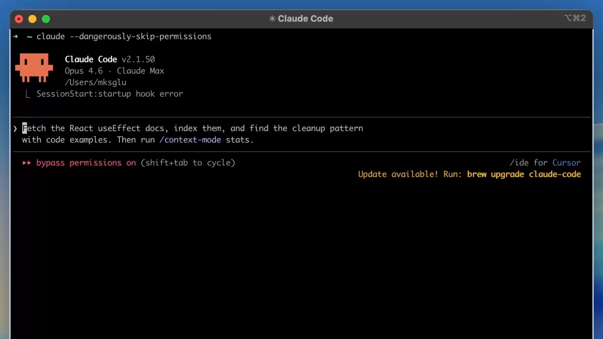Minimize the window with the yellow button
This screenshot has width=603, height=339.
coord(32,19)
